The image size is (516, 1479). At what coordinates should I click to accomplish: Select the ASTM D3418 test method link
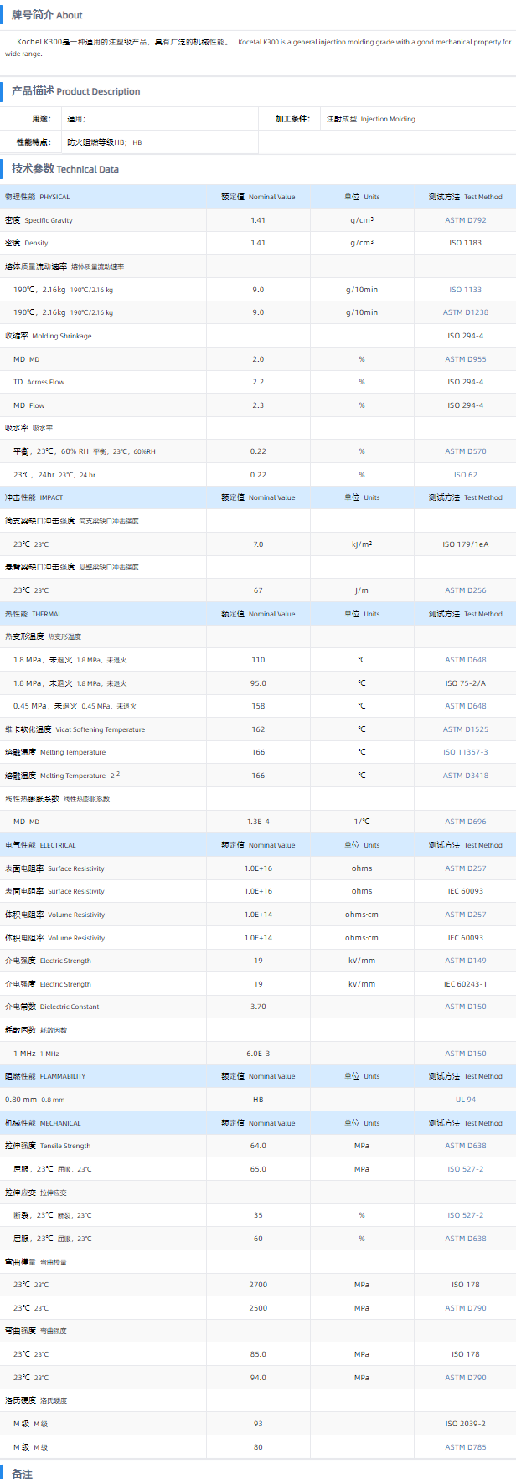(465, 776)
